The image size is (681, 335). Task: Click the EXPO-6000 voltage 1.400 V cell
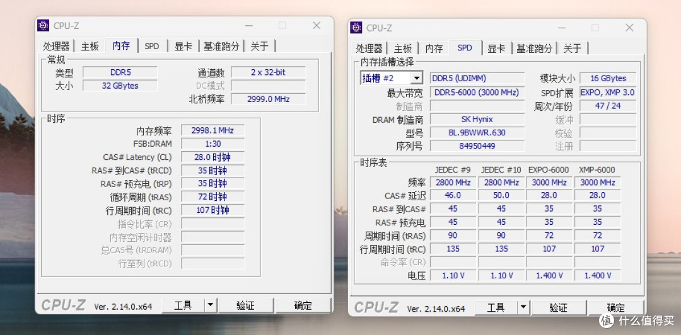coord(549,276)
